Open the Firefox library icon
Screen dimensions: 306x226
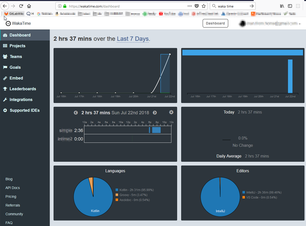pos(282,6)
